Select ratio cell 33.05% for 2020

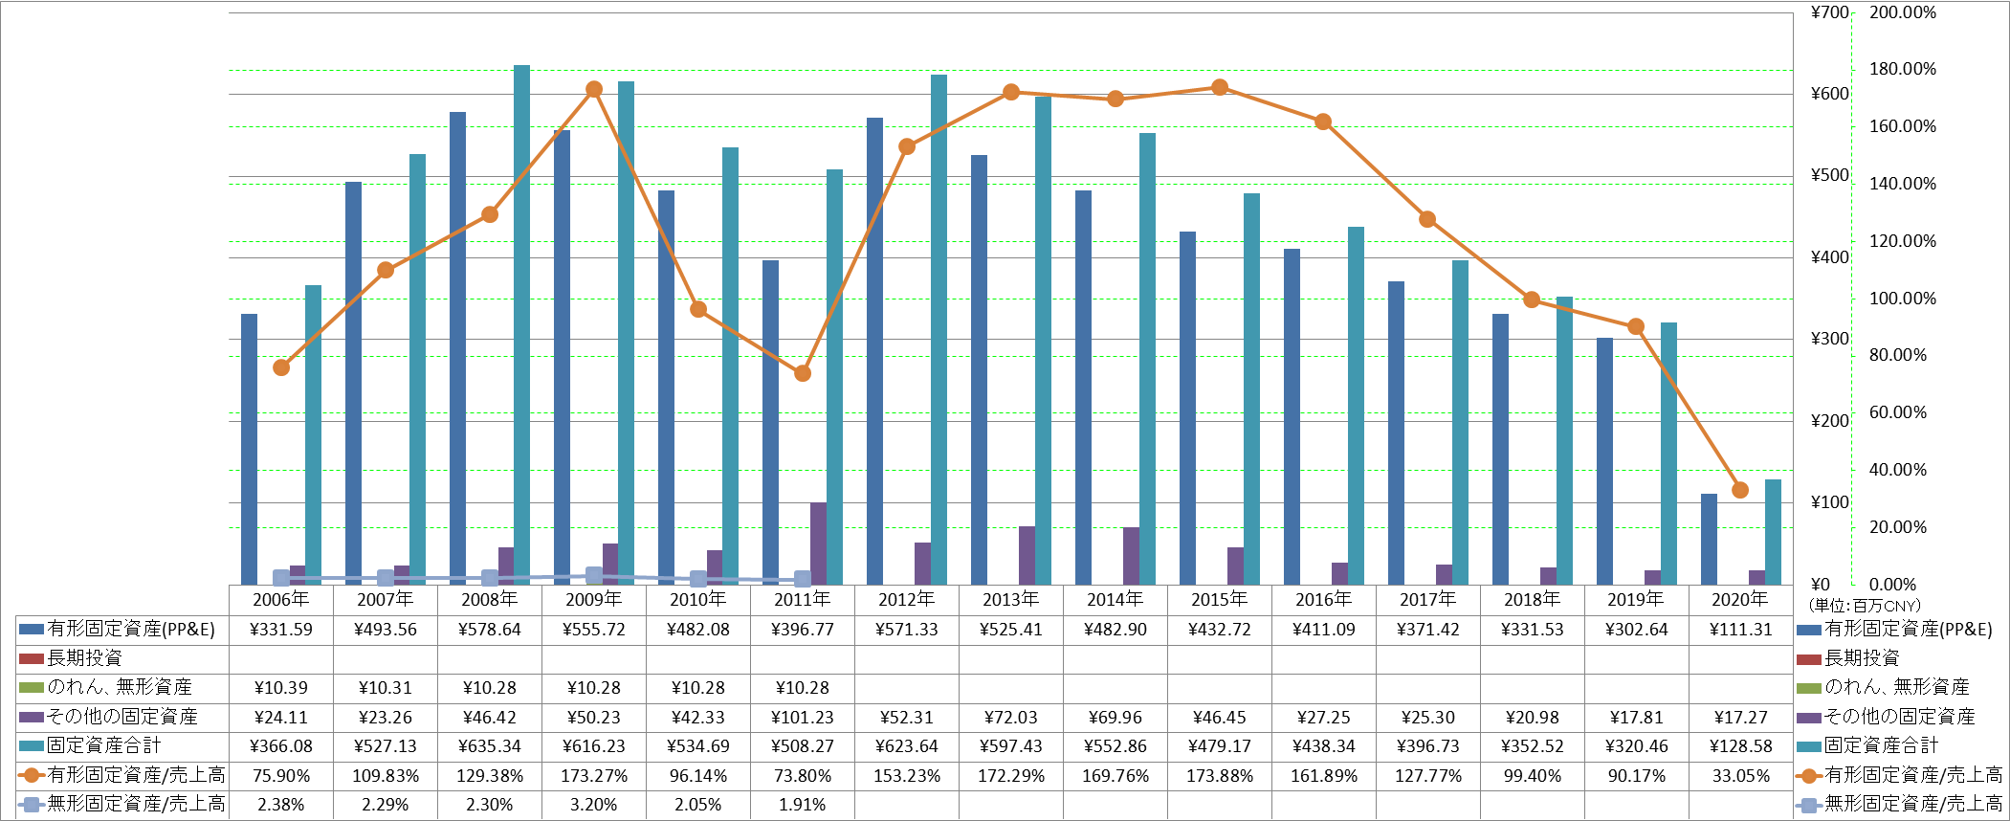[1740, 776]
